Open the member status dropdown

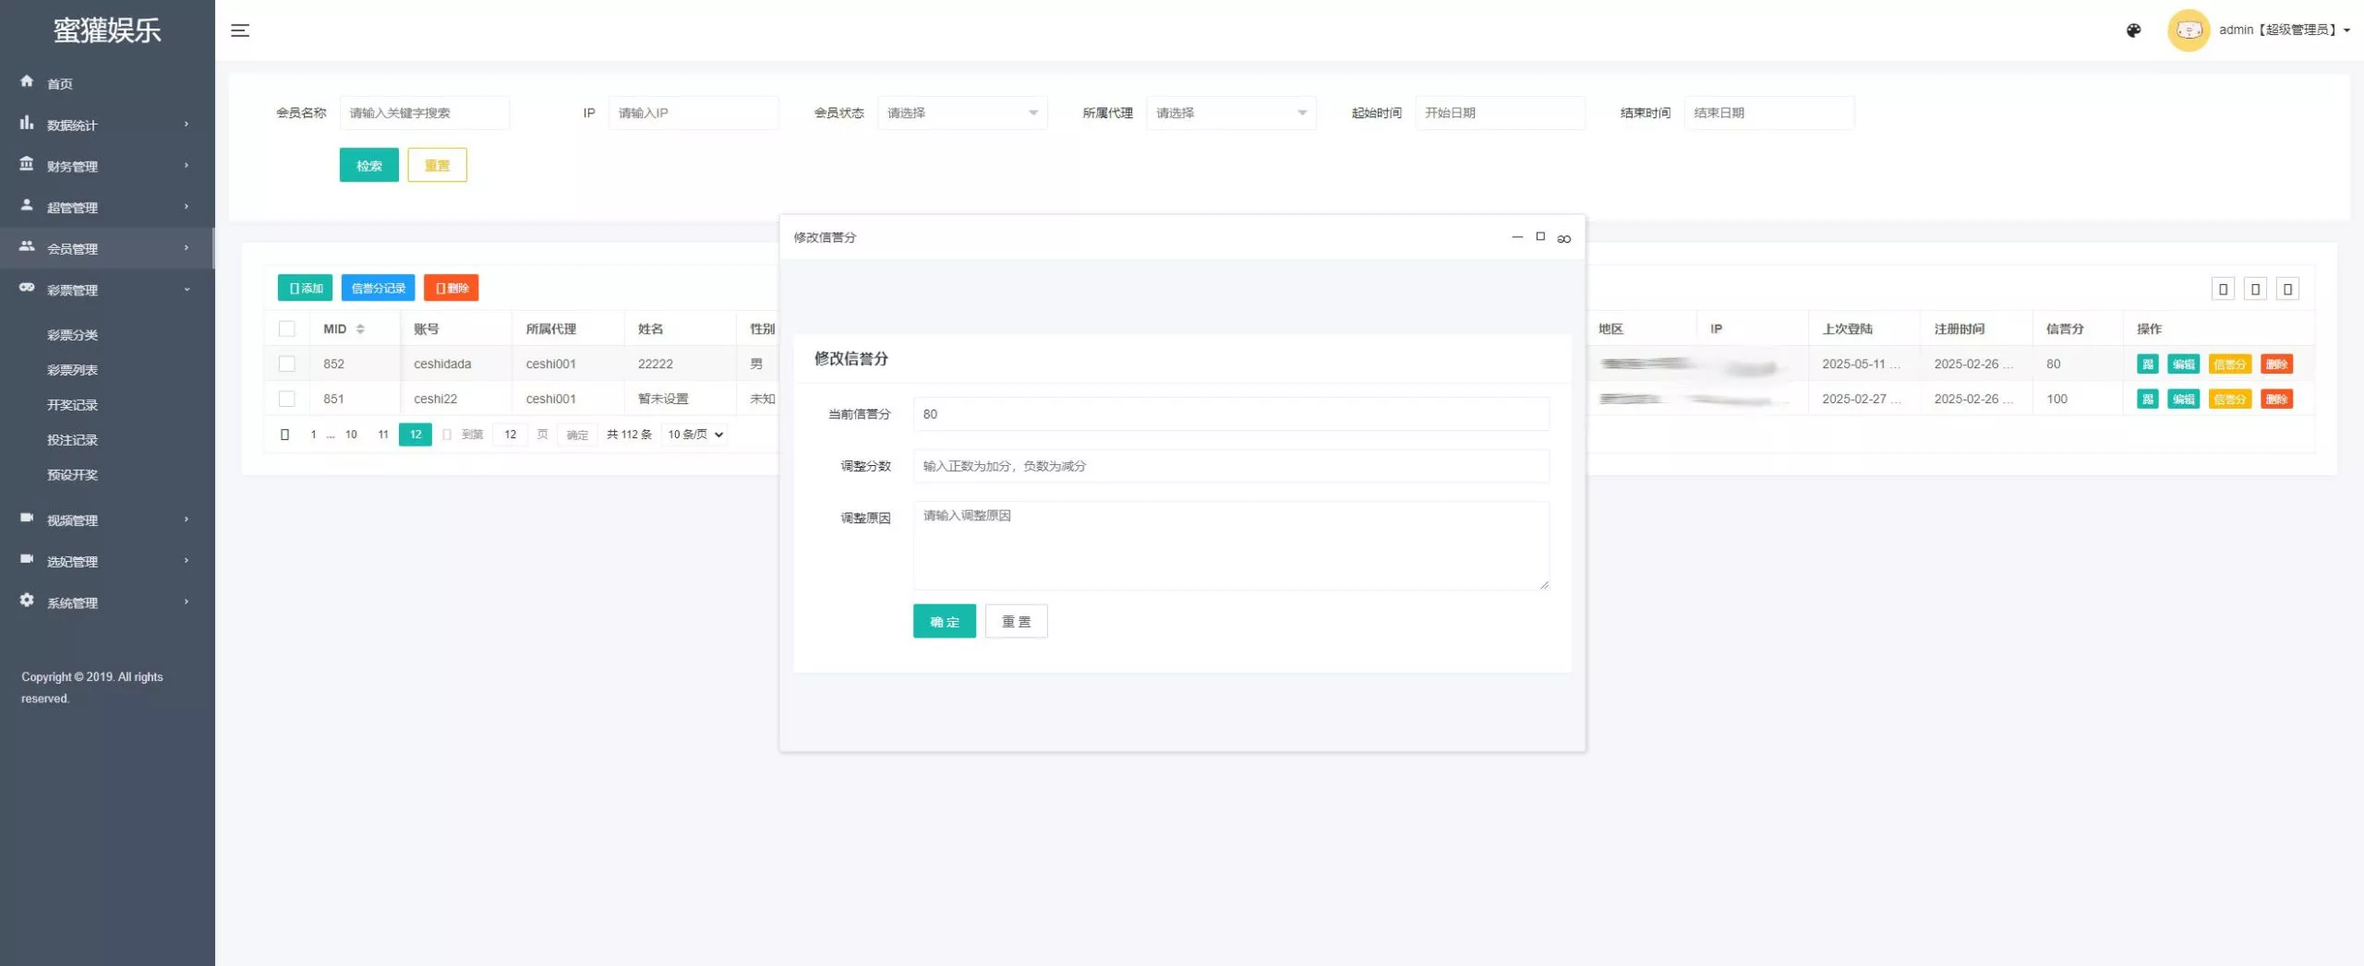(961, 113)
